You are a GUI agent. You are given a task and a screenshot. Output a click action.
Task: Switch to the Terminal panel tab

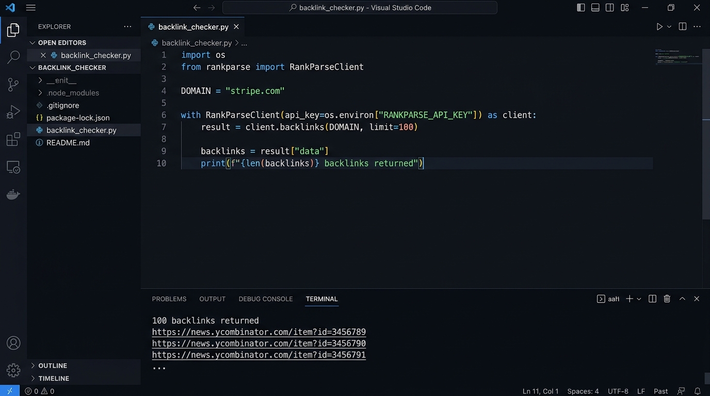tap(321, 299)
